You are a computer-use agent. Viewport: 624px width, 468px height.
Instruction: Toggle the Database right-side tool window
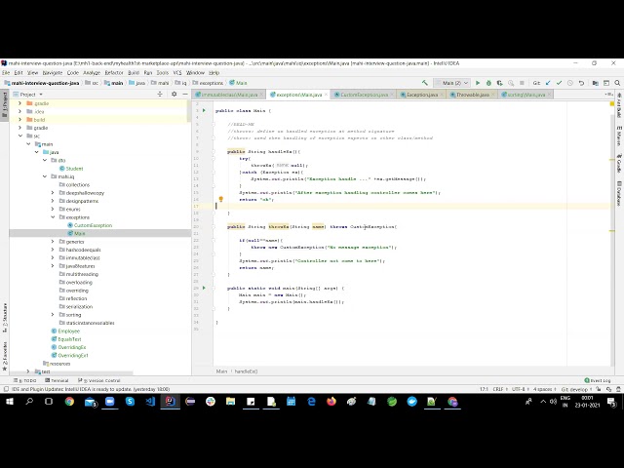[x=619, y=193]
